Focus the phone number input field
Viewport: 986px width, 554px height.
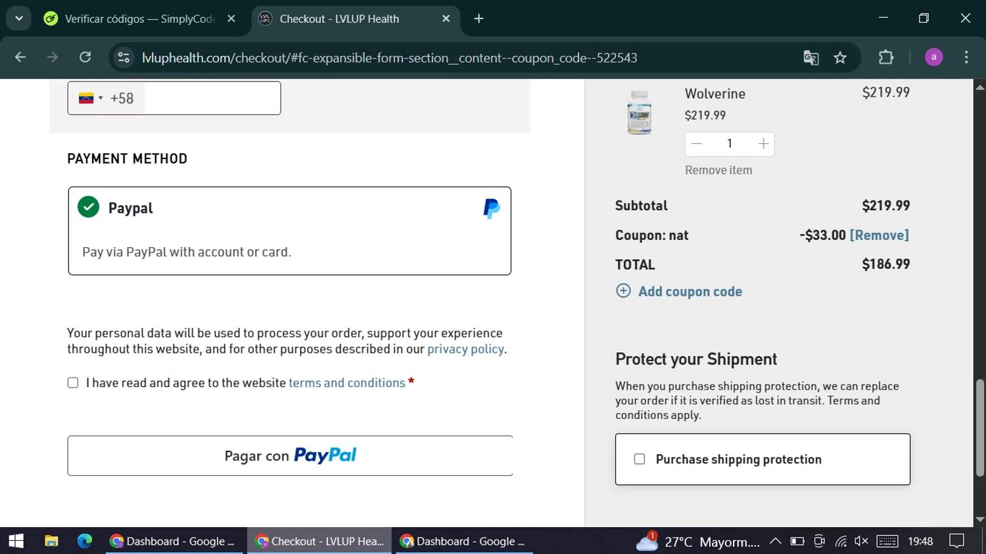(212, 98)
